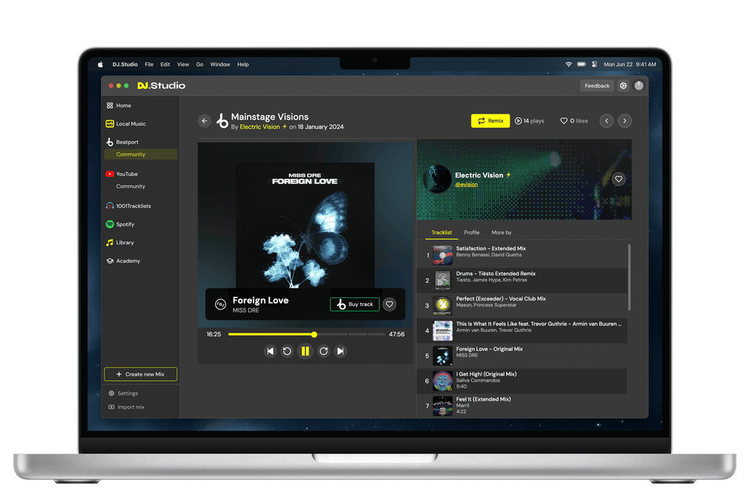Go to previous mix chevron

point(606,121)
